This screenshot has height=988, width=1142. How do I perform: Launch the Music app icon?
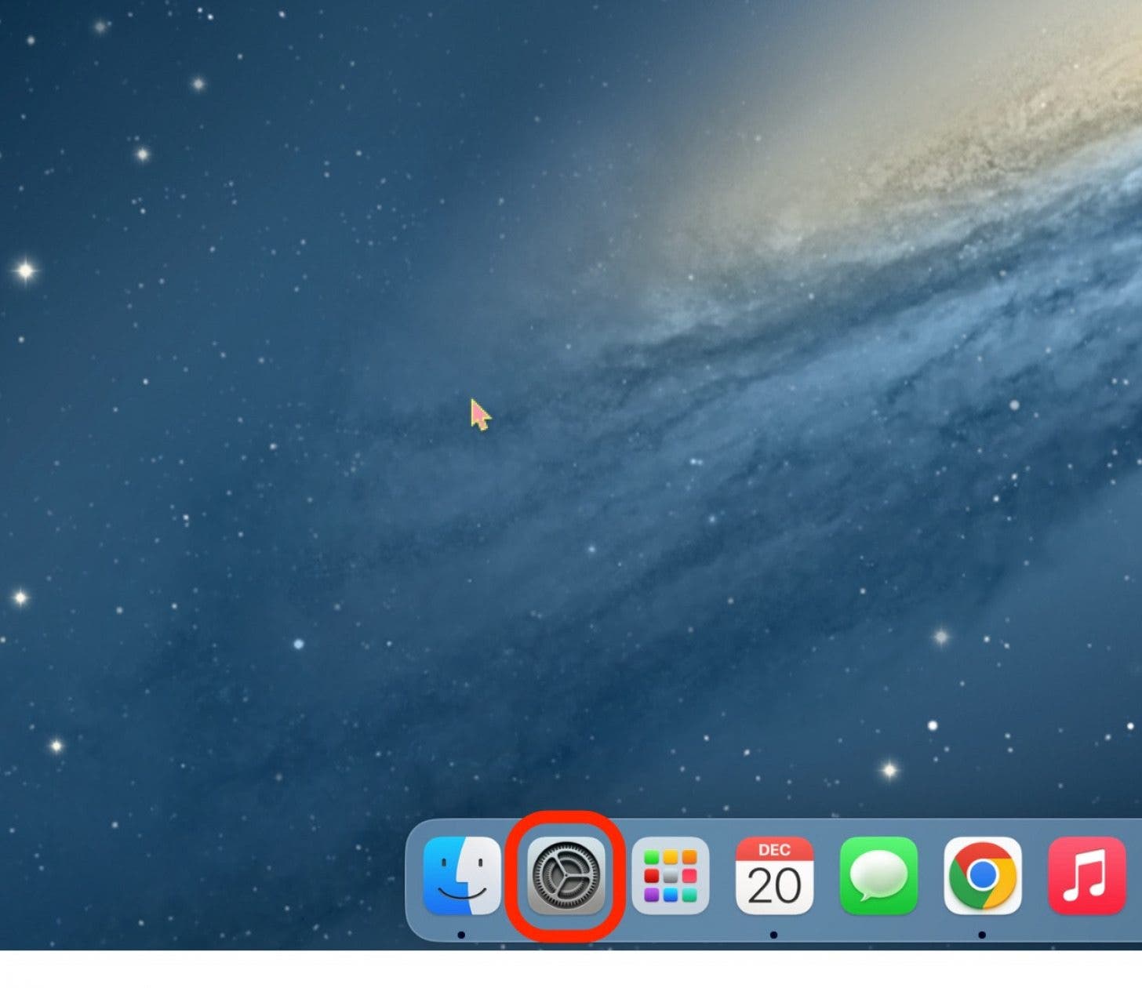coord(1086,875)
